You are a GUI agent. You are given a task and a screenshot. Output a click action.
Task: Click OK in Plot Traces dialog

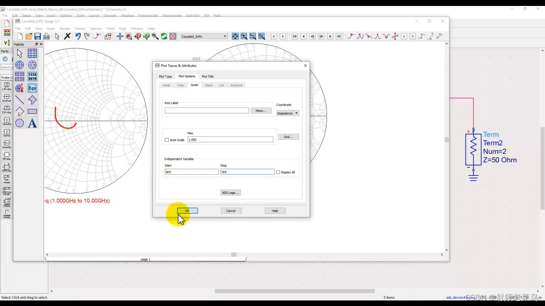(x=187, y=211)
